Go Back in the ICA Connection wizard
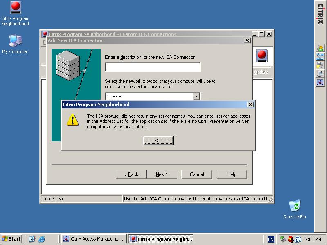Viewport: 327px width, 245px height. point(131,174)
